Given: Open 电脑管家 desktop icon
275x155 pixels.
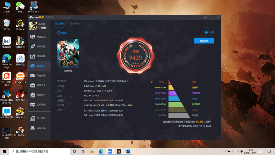Looking at the screenshot, I should point(7,42).
